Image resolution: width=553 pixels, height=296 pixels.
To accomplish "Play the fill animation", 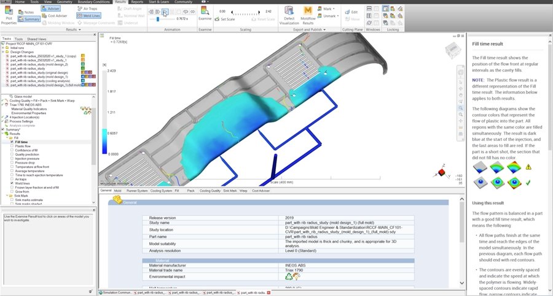I will (165, 12).
